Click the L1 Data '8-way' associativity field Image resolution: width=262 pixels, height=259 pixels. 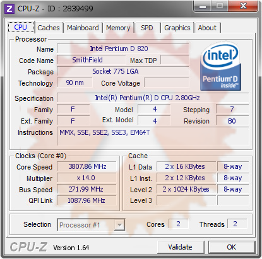coord(233,166)
